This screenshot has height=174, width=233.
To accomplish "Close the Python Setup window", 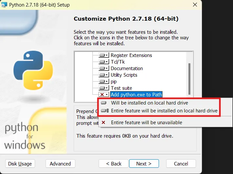I will coord(195,5).
